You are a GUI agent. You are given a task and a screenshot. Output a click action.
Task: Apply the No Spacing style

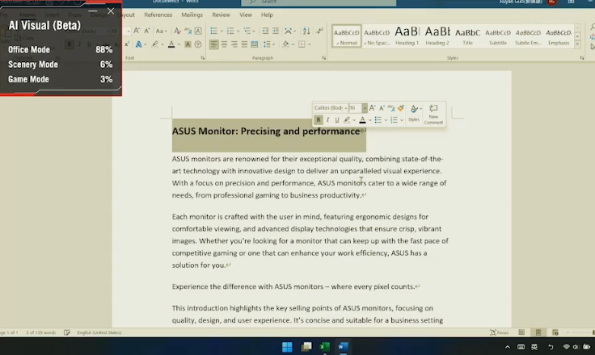[377, 36]
